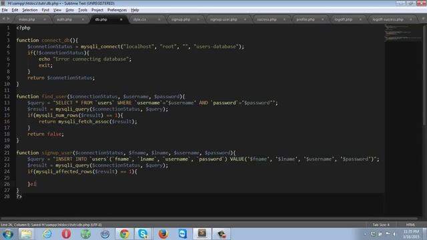This screenshot has height=240, width=427.
Task: Click the vertical editor scrollbar
Action: [x=424, y=75]
